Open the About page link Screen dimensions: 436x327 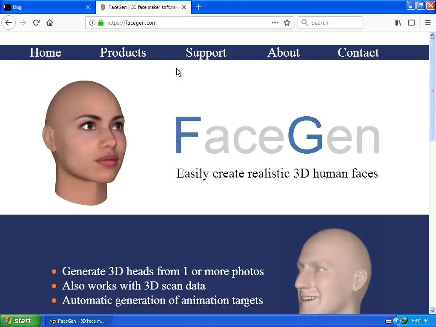coord(284,52)
